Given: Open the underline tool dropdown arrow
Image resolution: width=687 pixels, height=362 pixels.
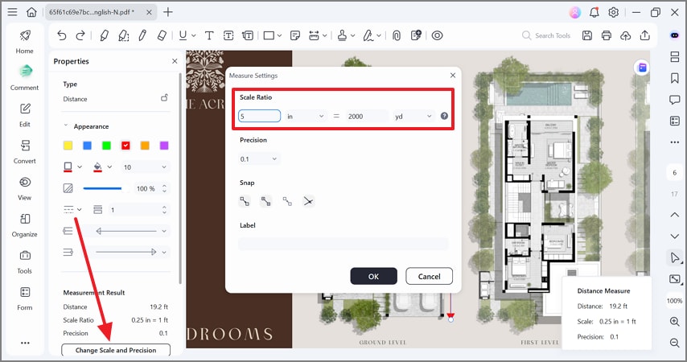Looking at the screenshot, I should (x=193, y=35).
